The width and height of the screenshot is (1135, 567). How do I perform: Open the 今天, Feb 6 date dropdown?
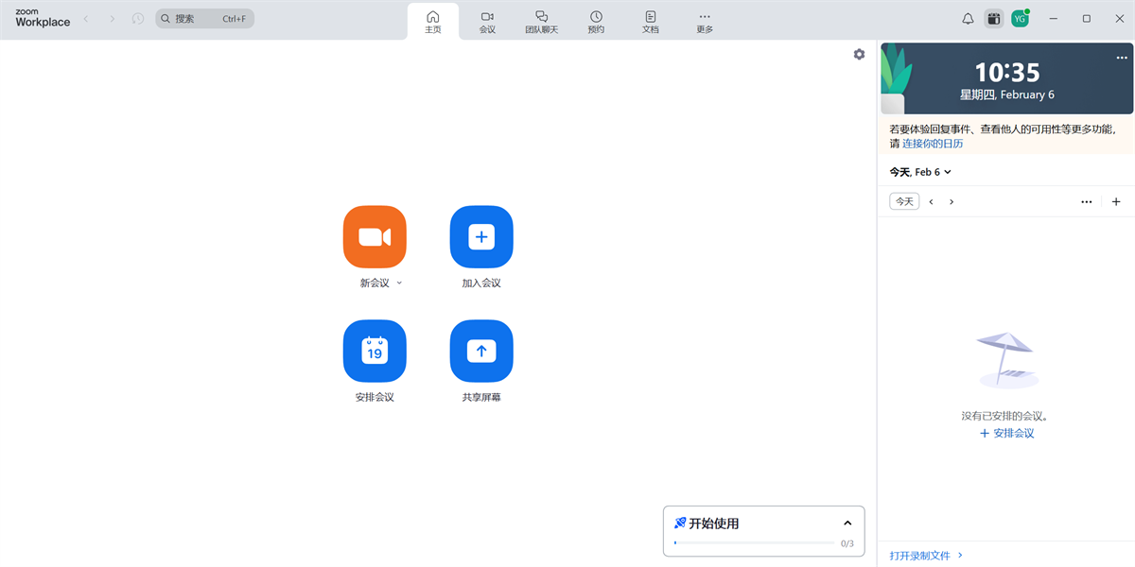point(919,171)
